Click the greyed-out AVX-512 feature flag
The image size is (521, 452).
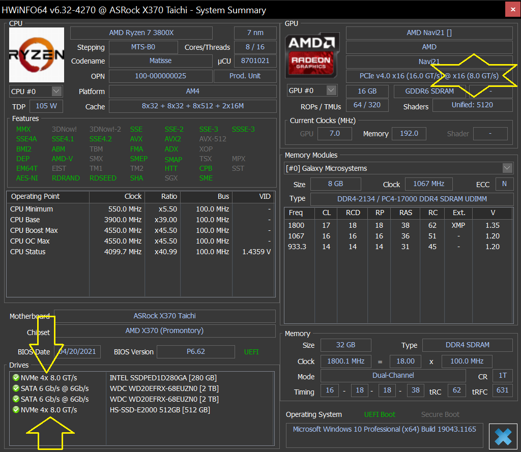click(213, 139)
